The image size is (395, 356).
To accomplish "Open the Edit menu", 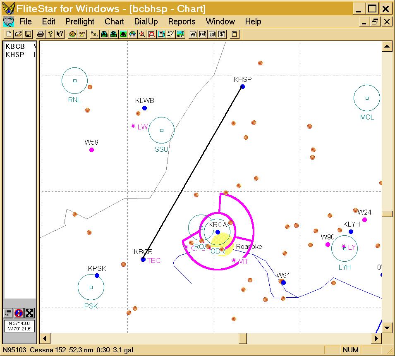I will tap(48, 22).
